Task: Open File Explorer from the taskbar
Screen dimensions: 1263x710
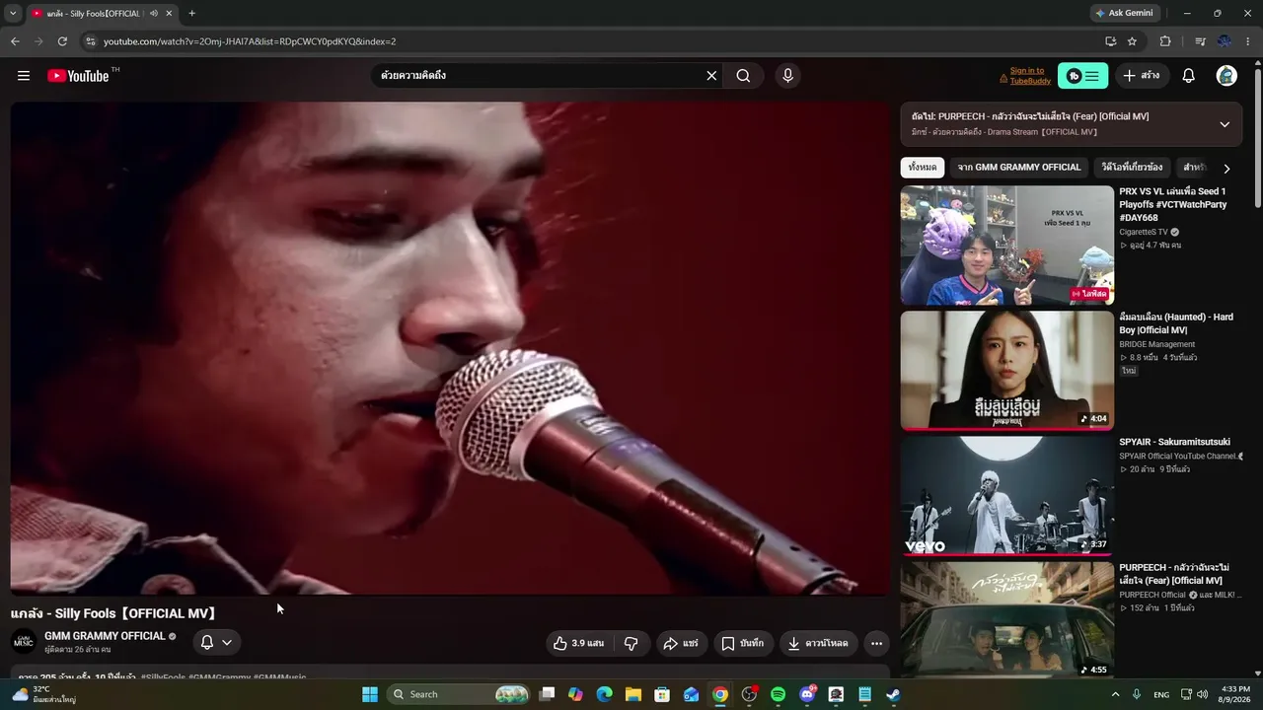Action: (x=633, y=694)
